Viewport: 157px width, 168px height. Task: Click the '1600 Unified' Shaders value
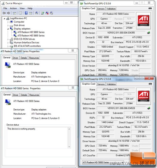pyautogui.click(x=107, y=47)
